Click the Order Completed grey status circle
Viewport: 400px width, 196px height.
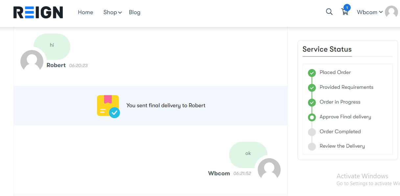(x=312, y=132)
